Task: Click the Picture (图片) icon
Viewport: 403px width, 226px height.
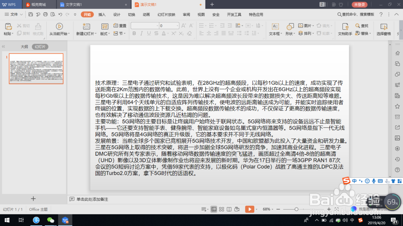Action: [305, 26]
